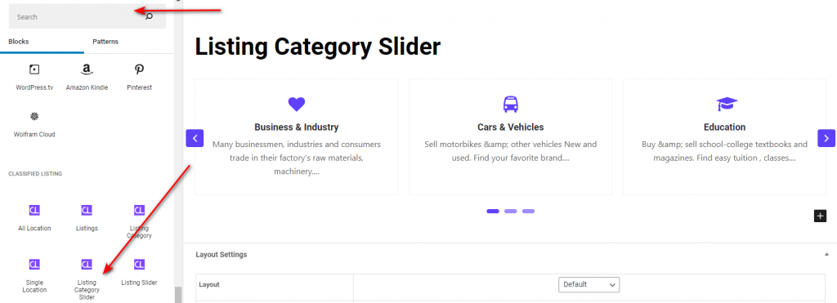Viewport: 837px width, 303px height.
Task: Click the black add block plus button
Action: pyautogui.click(x=820, y=216)
